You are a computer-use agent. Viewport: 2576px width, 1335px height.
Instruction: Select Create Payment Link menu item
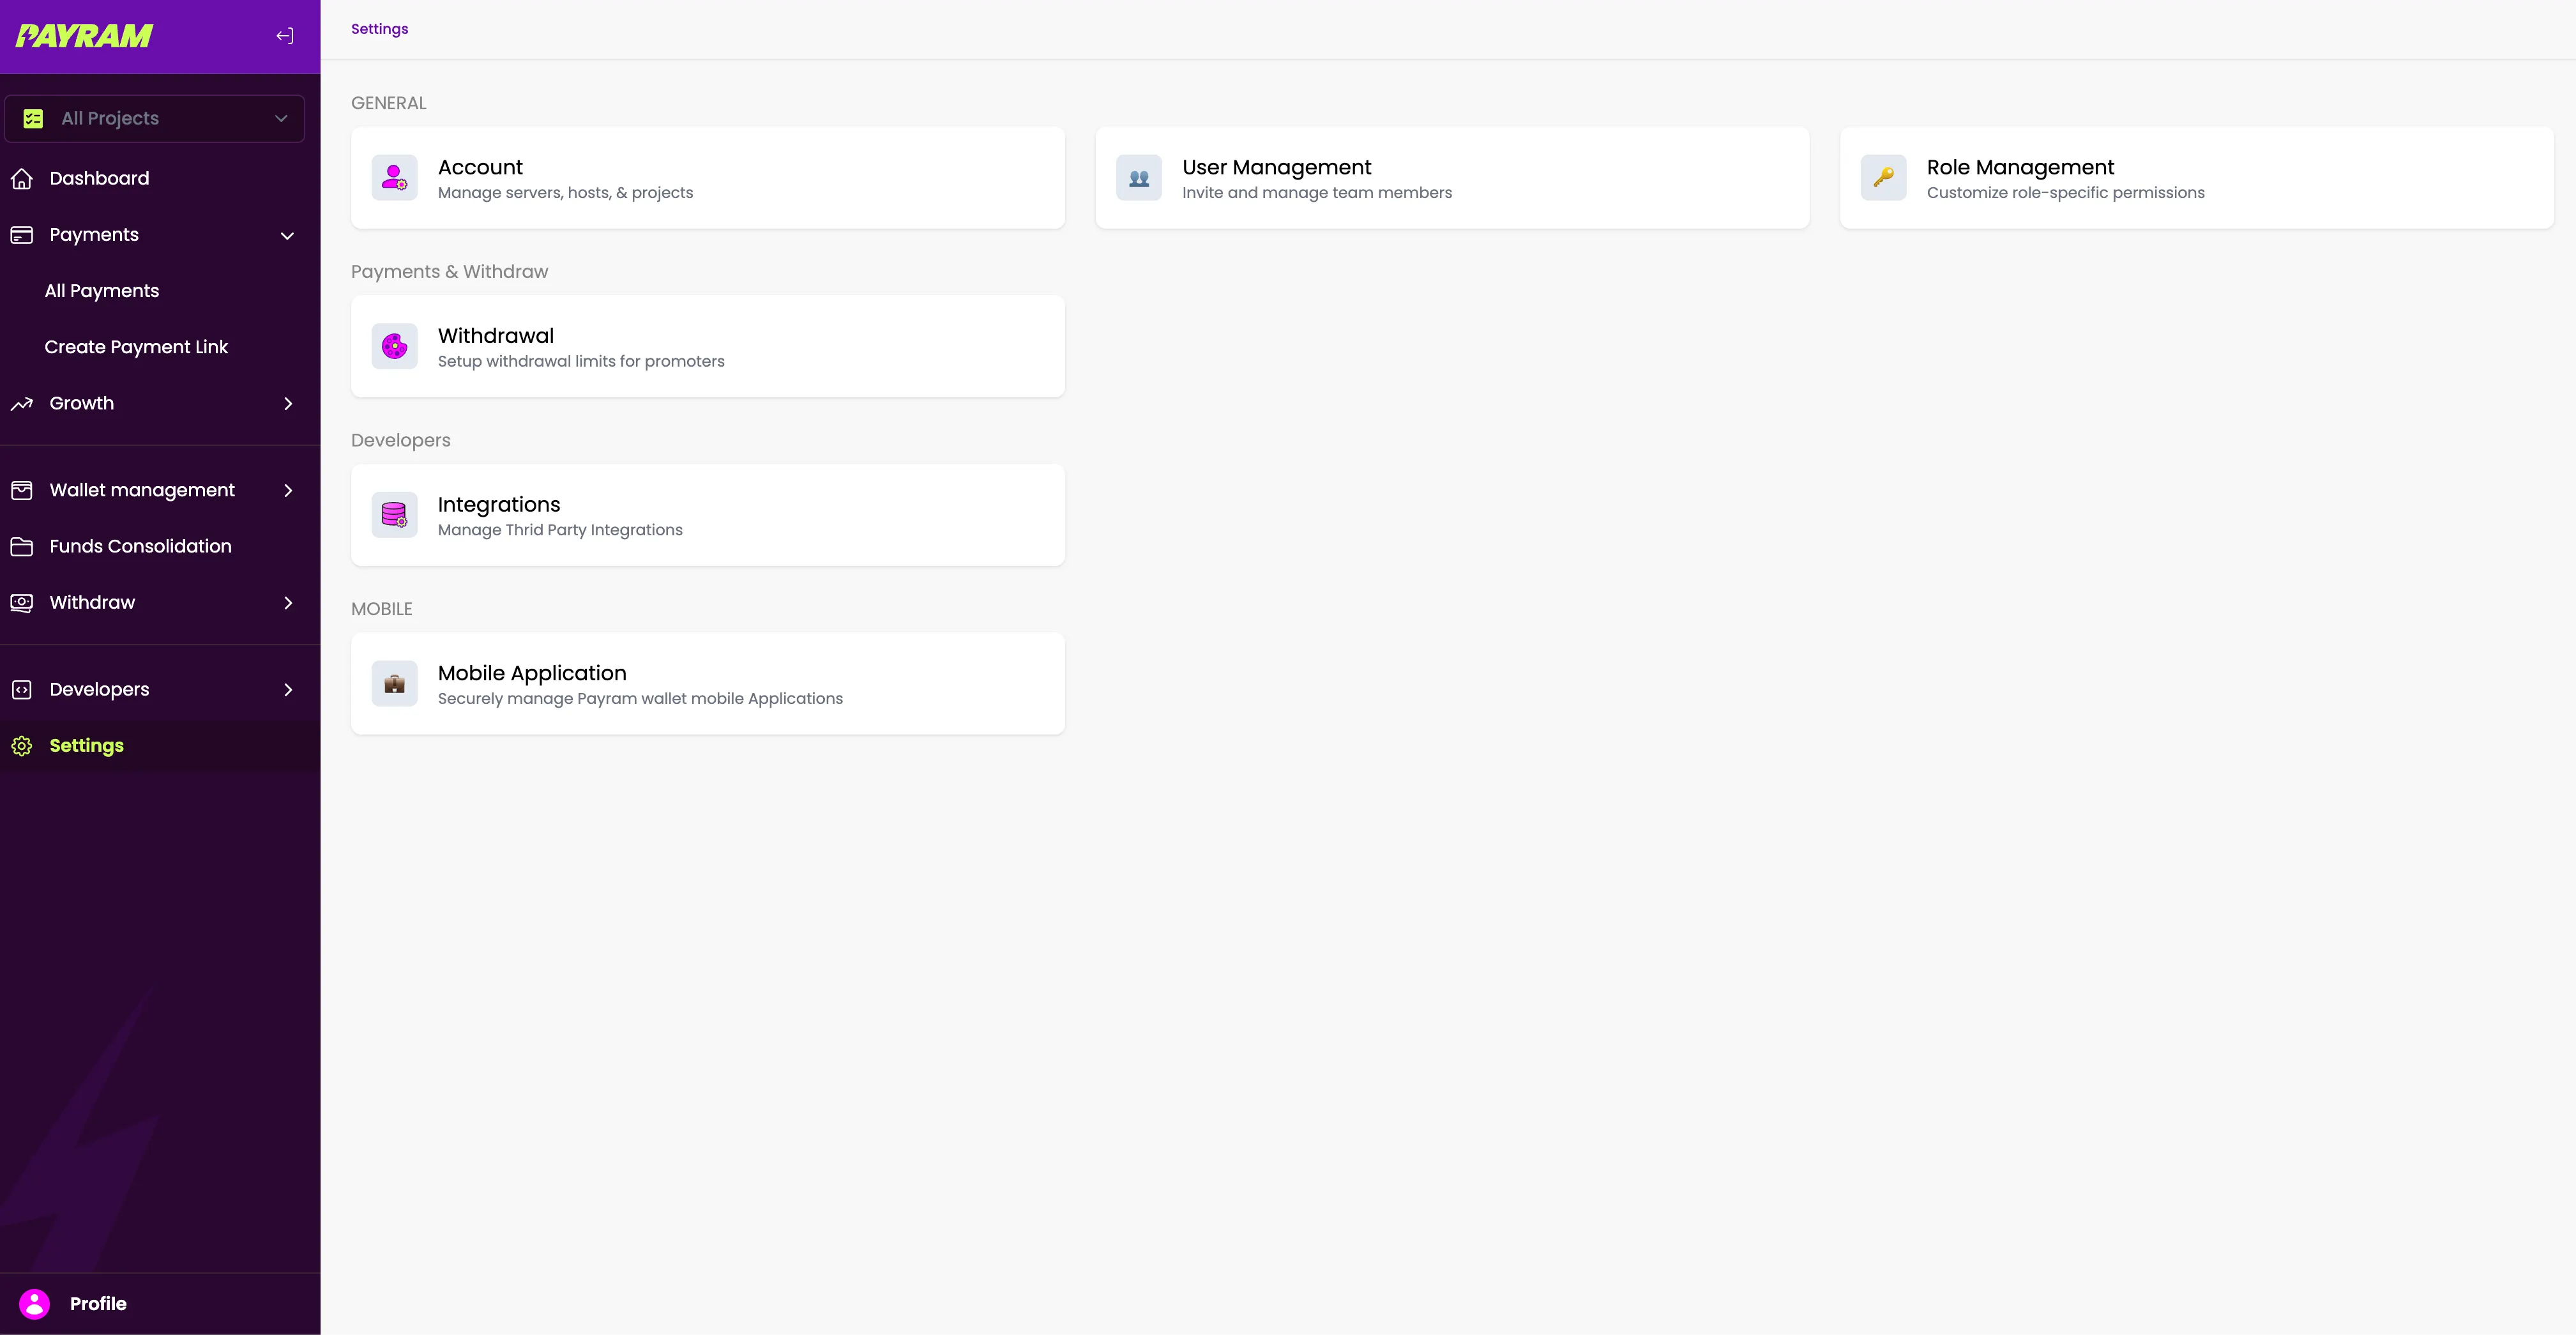click(x=136, y=347)
